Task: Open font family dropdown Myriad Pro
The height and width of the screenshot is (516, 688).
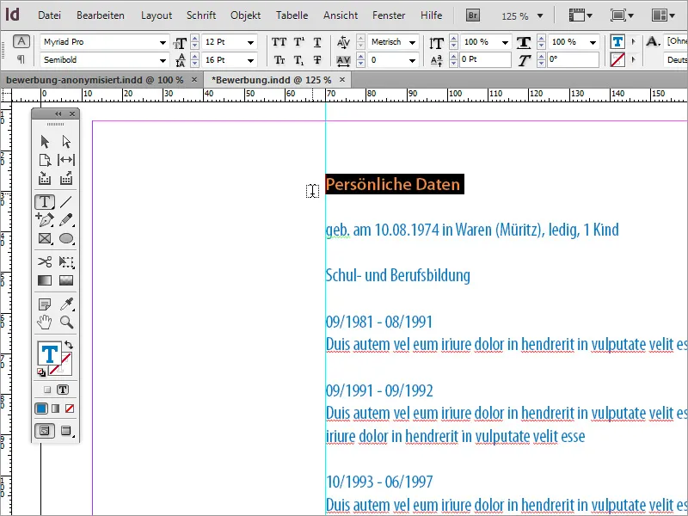Action: (163, 42)
